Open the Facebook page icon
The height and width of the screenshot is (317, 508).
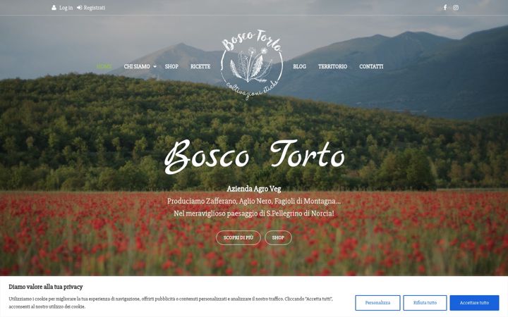pos(445,8)
